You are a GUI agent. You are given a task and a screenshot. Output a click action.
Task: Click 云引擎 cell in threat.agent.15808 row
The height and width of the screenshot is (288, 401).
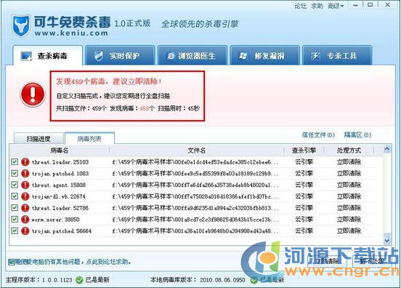pyautogui.click(x=304, y=185)
